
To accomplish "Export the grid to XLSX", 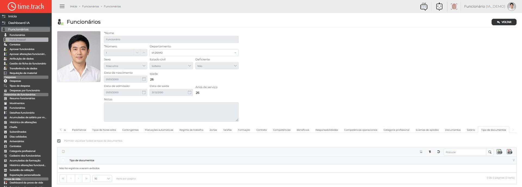I will [499, 152].
